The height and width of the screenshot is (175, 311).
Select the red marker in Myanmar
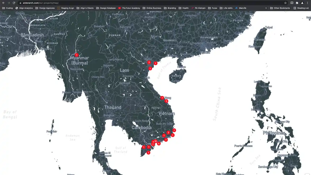[76, 55]
